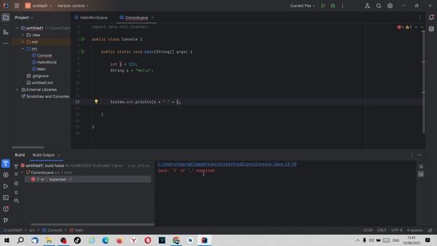Run the current file
This screenshot has height=246, width=437.
323,5
